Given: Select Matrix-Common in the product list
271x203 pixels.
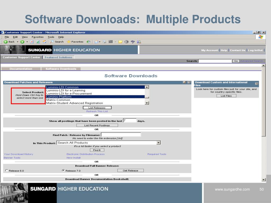Looking at the screenshot, I should click(95, 100).
